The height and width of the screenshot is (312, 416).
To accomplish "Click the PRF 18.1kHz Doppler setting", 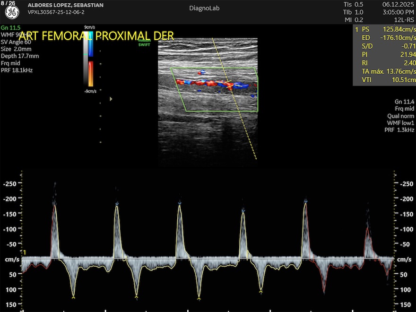I will pos(17,70).
